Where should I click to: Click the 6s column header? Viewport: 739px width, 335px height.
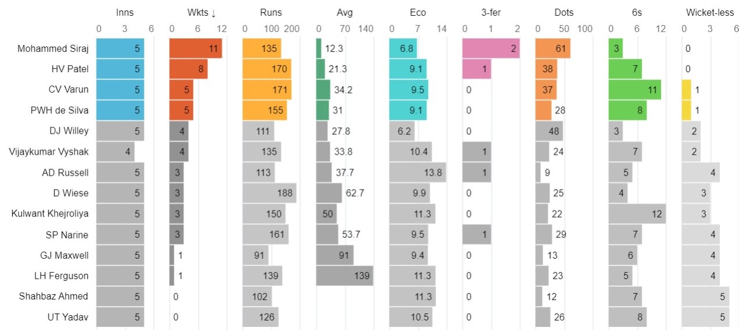click(x=637, y=13)
